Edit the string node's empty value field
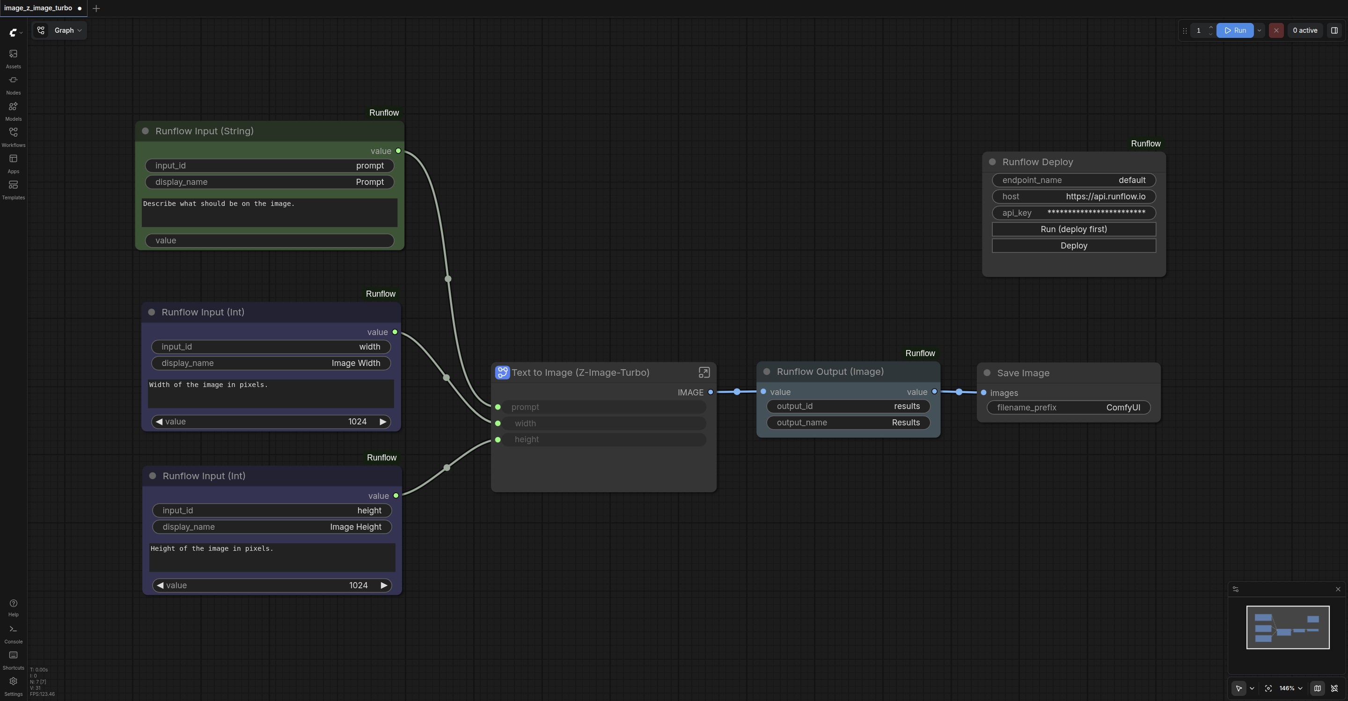The height and width of the screenshot is (701, 1348). coord(270,241)
